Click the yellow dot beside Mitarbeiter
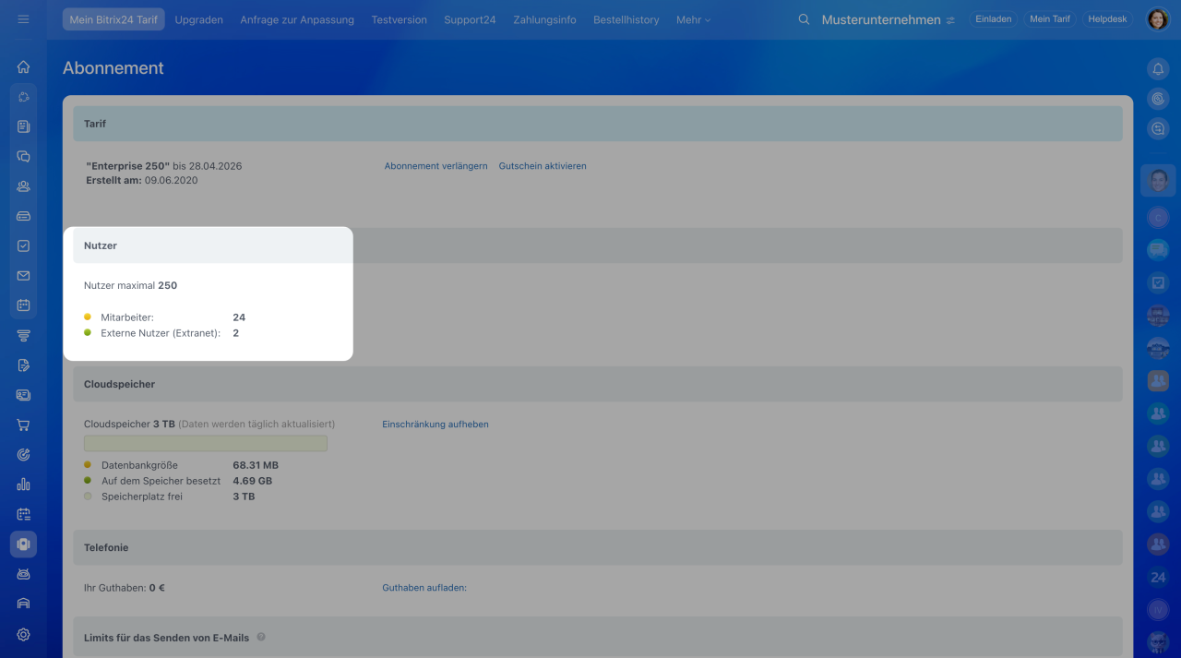Viewport: 1181px width, 658px height. click(x=88, y=317)
